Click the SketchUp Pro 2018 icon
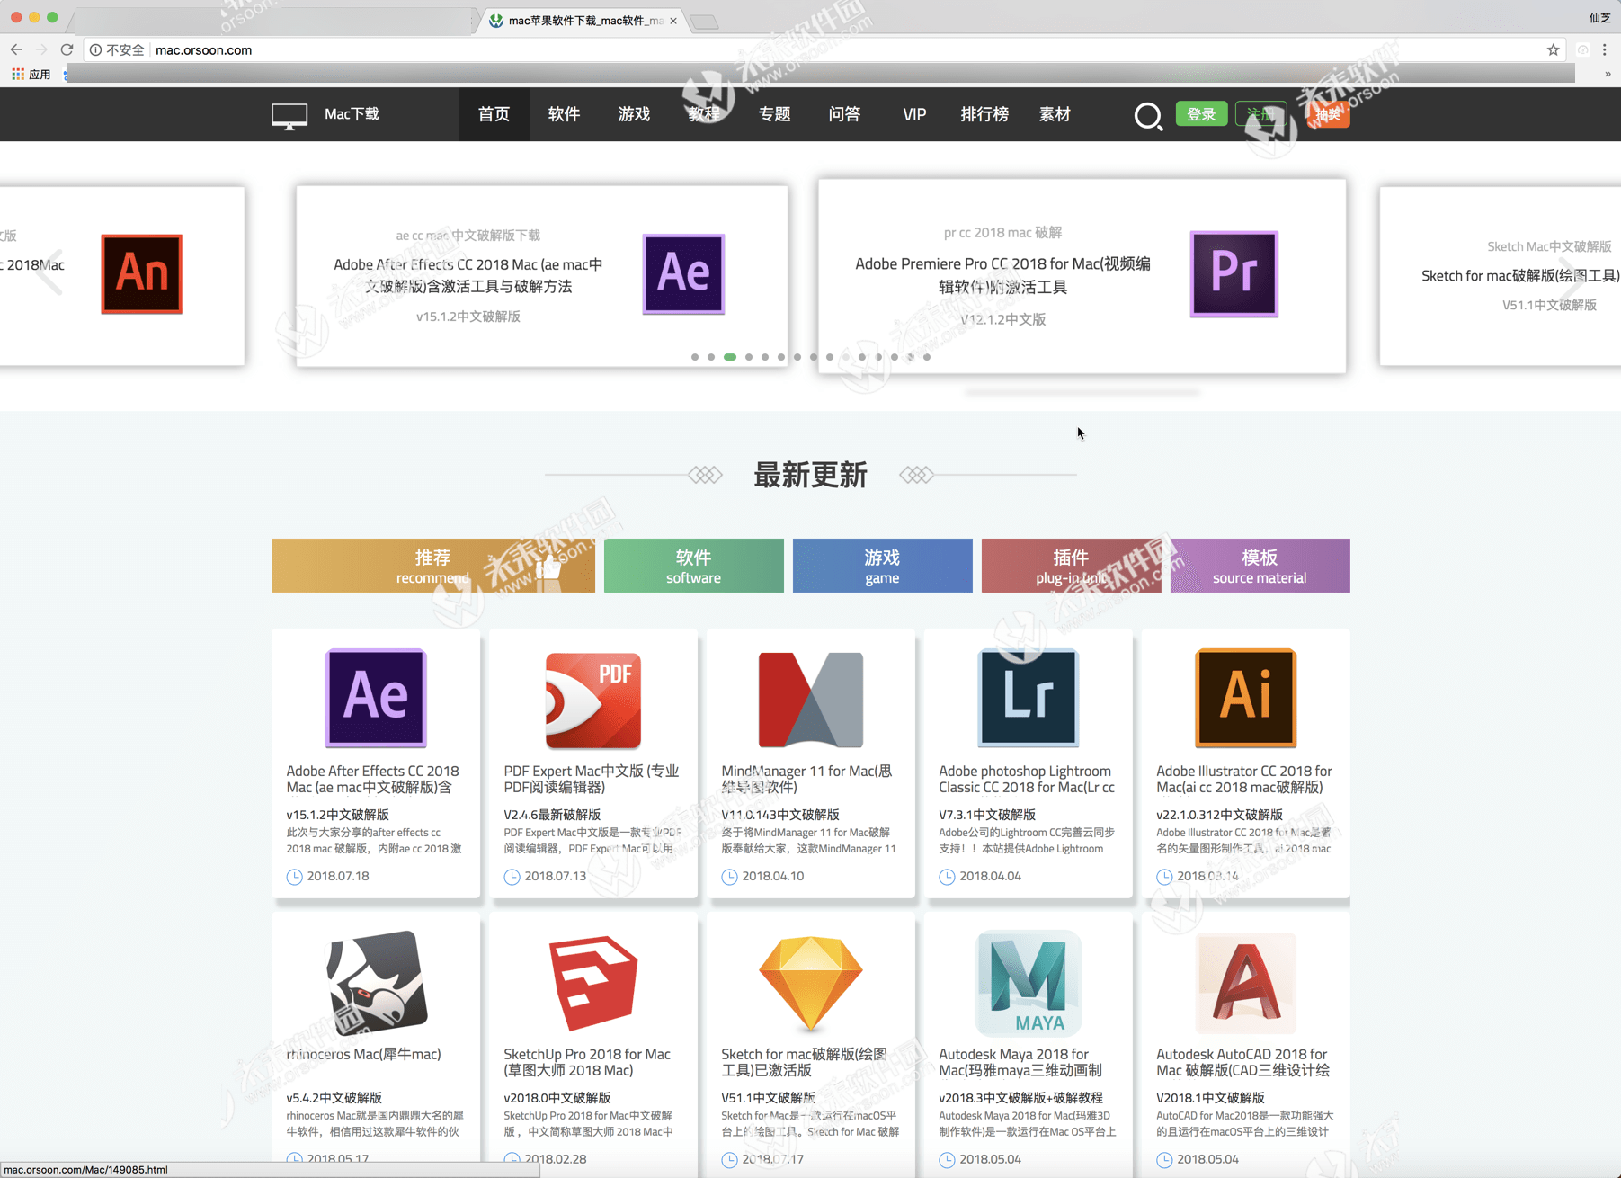The width and height of the screenshot is (1621, 1178). (x=593, y=983)
